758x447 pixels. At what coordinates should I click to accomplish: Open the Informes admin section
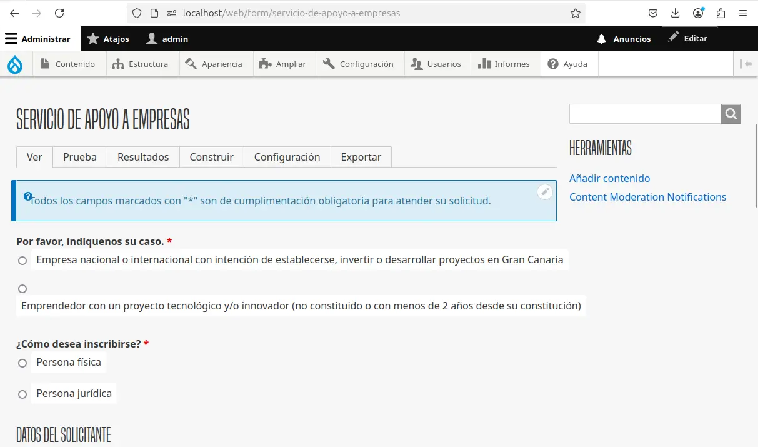pyautogui.click(x=505, y=63)
